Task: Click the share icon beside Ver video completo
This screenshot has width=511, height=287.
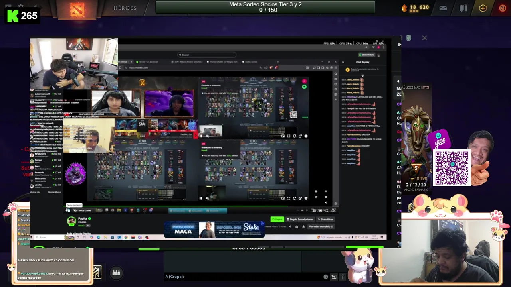Action: pyautogui.click(x=290, y=226)
